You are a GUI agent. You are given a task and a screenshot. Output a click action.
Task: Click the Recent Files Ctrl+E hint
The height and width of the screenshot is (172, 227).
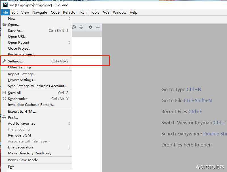tap(182, 112)
